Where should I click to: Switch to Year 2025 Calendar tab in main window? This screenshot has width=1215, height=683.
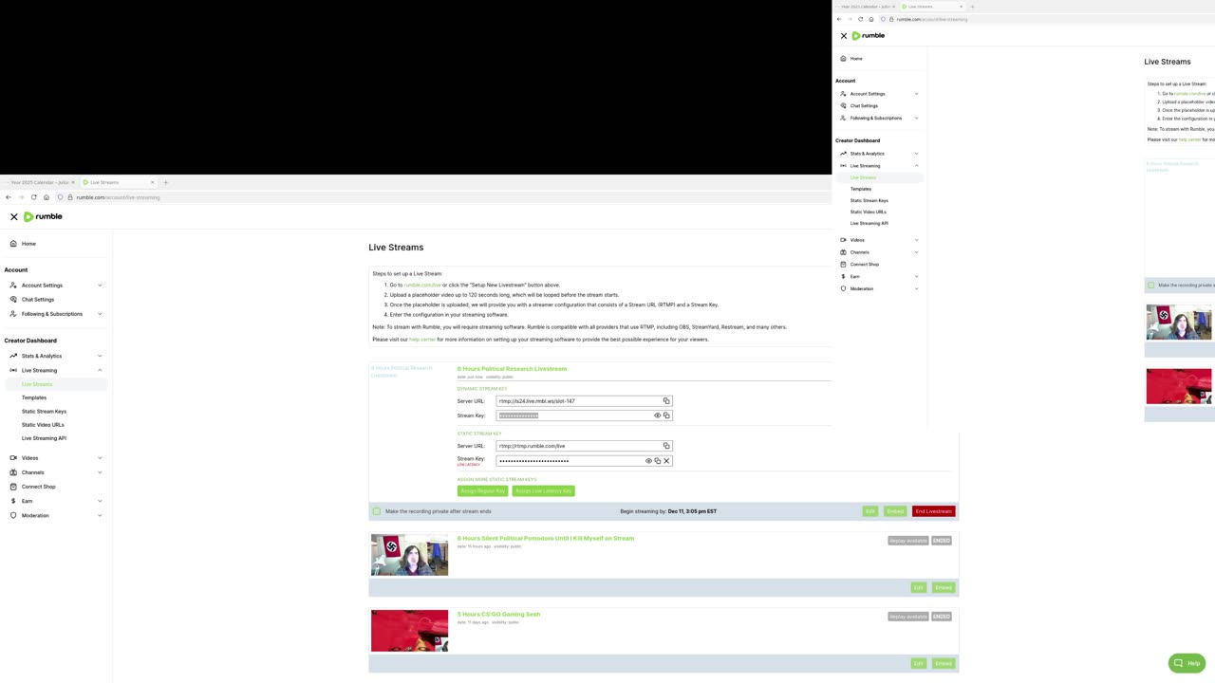40,182
